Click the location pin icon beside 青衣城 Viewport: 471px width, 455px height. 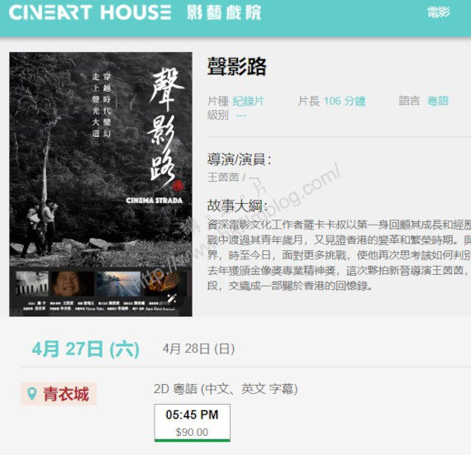32,394
